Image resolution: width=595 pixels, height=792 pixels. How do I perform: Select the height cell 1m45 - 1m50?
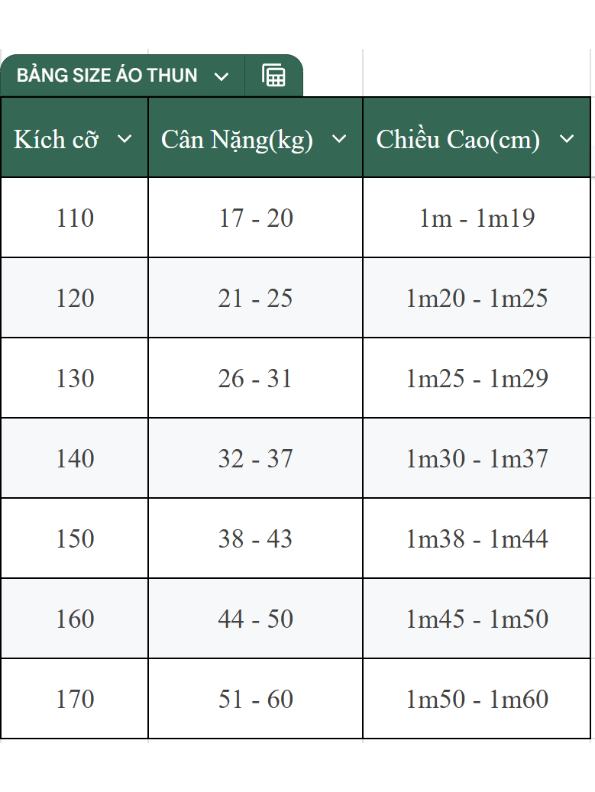[477, 619]
